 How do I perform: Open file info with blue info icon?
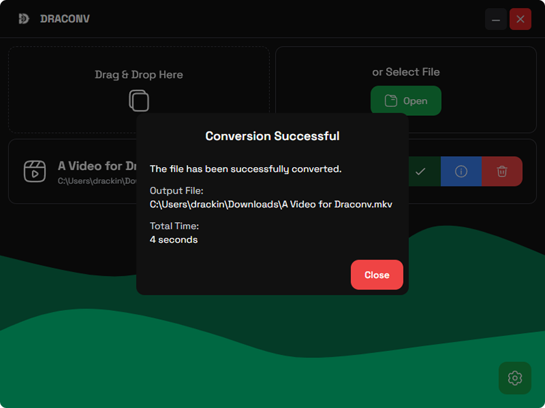[461, 172]
